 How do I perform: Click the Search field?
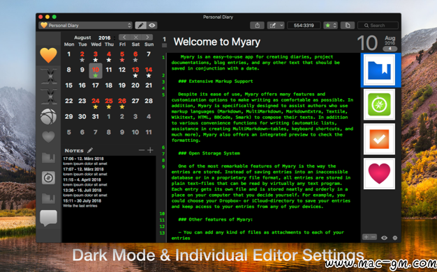click(x=378, y=25)
